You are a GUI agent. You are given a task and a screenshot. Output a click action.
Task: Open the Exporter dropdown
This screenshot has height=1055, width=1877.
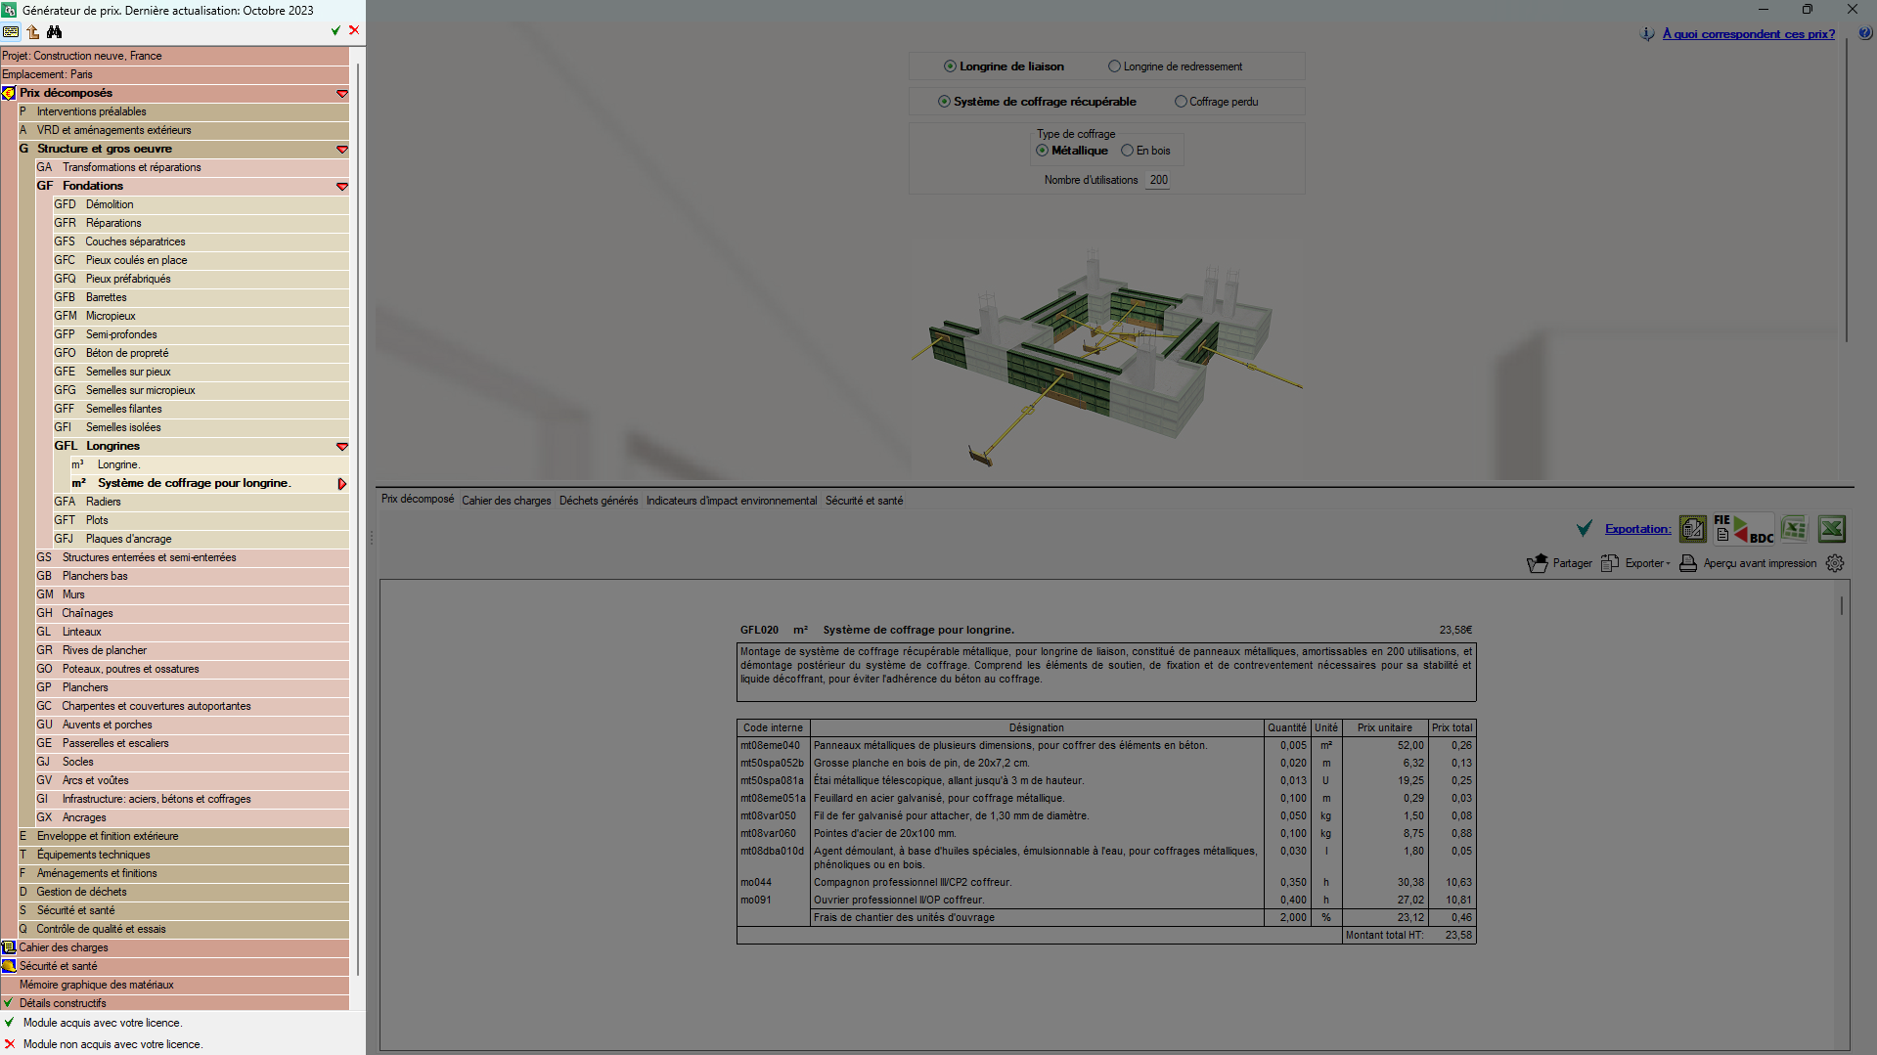pyautogui.click(x=1647, y=563)
